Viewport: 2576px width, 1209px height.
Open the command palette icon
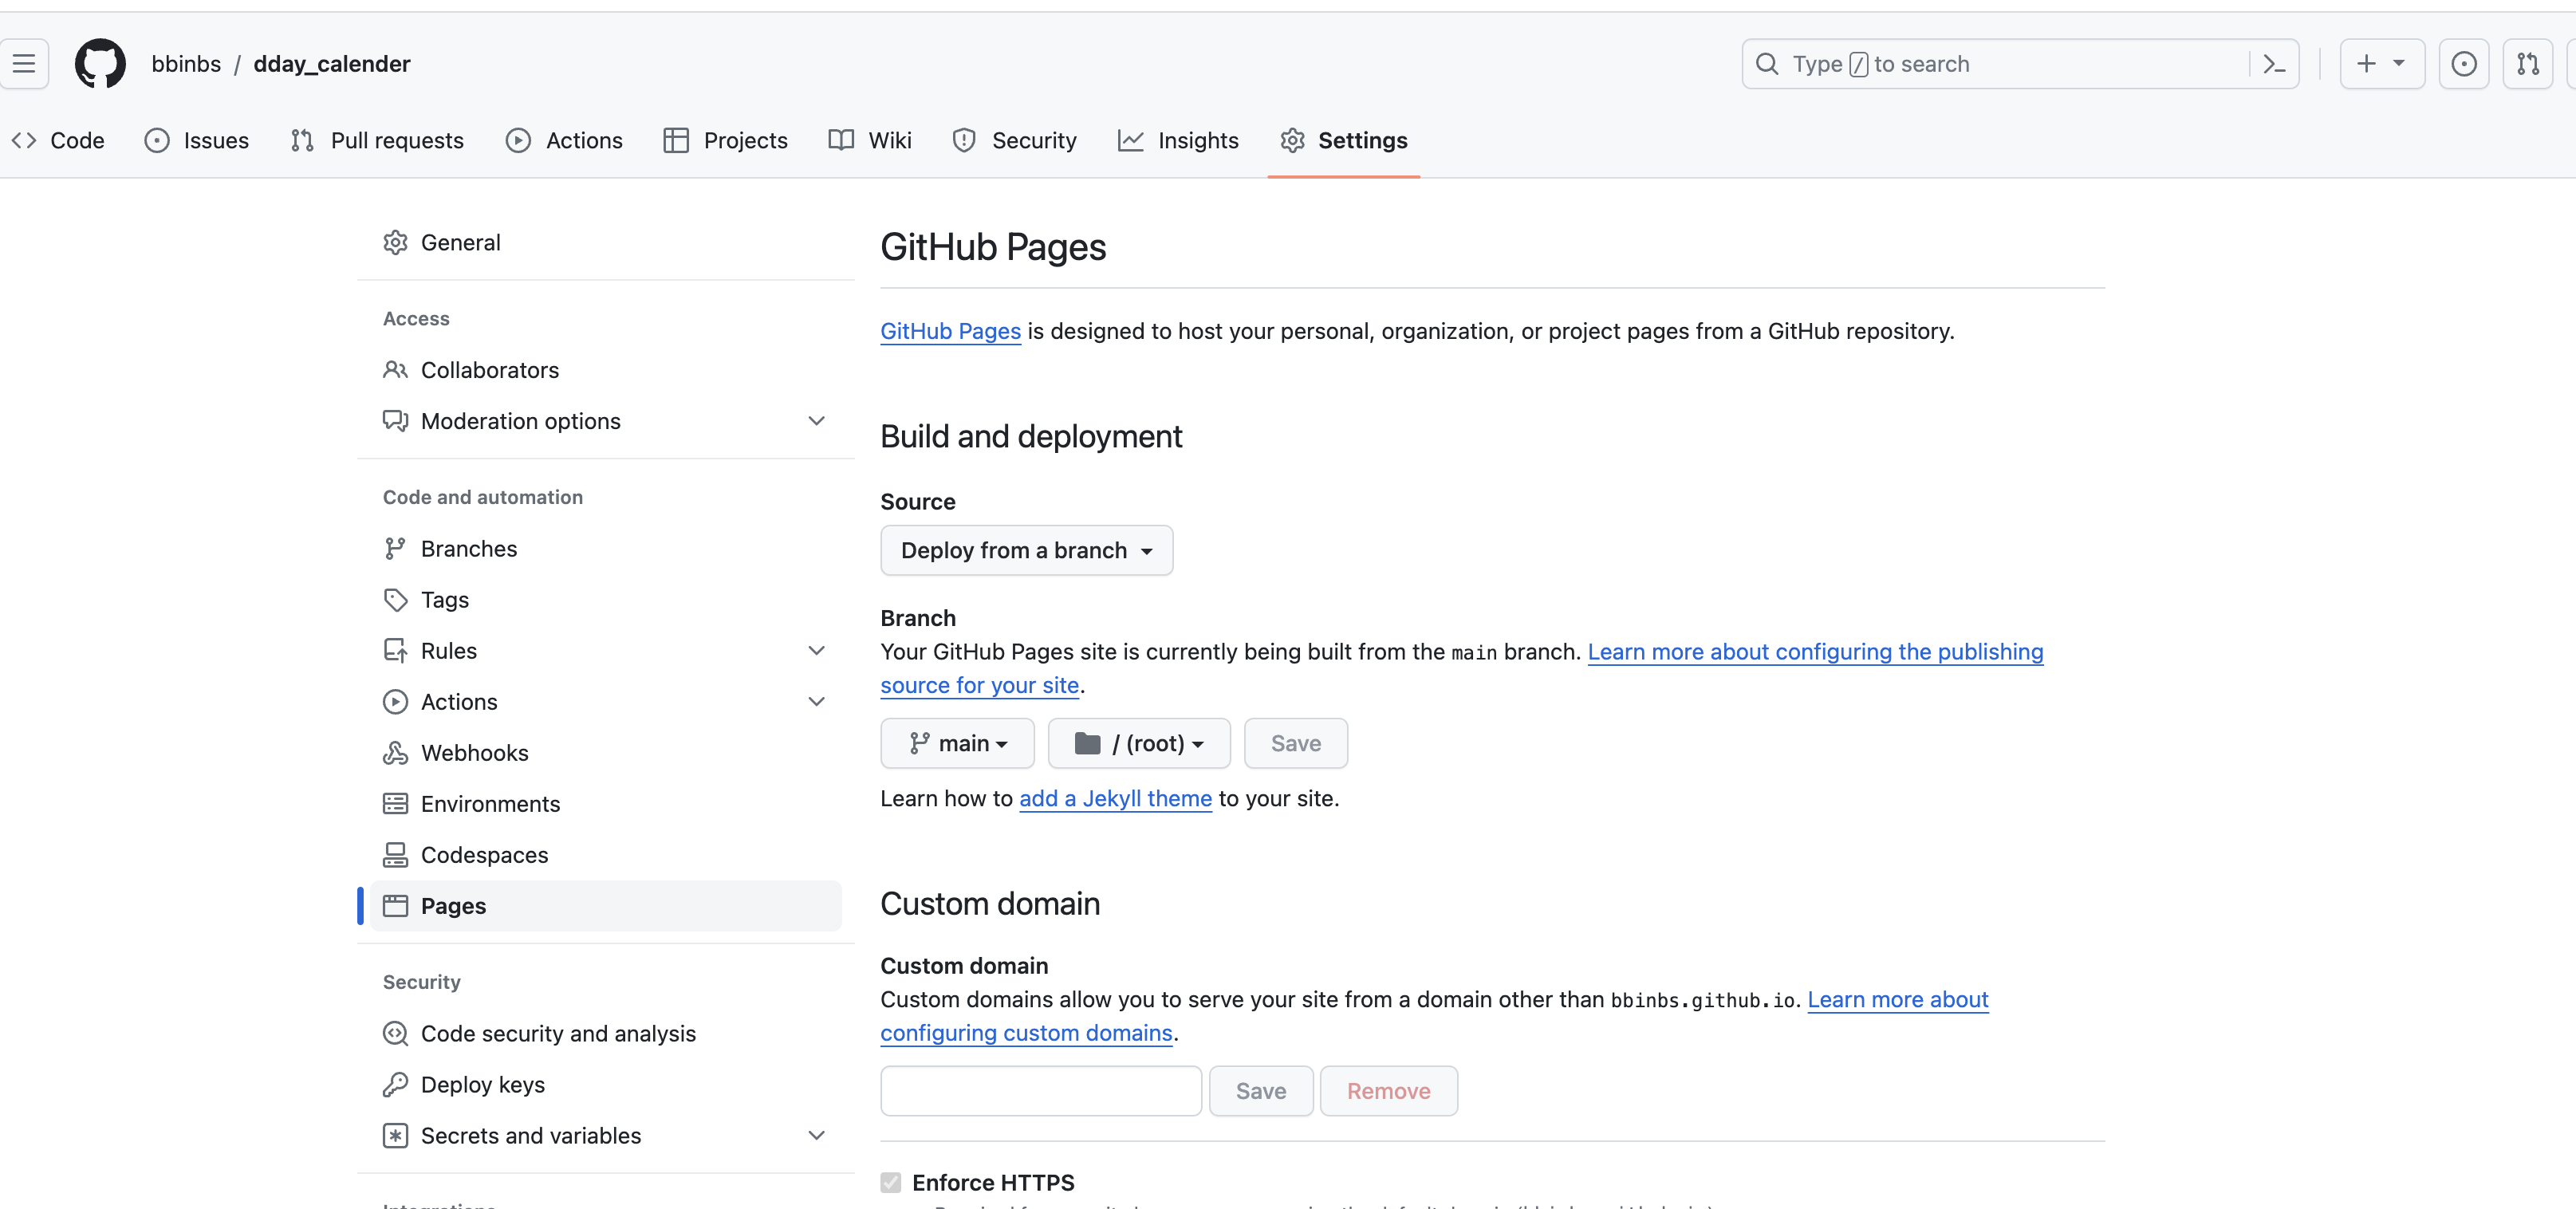click(x=2274, y=64)
